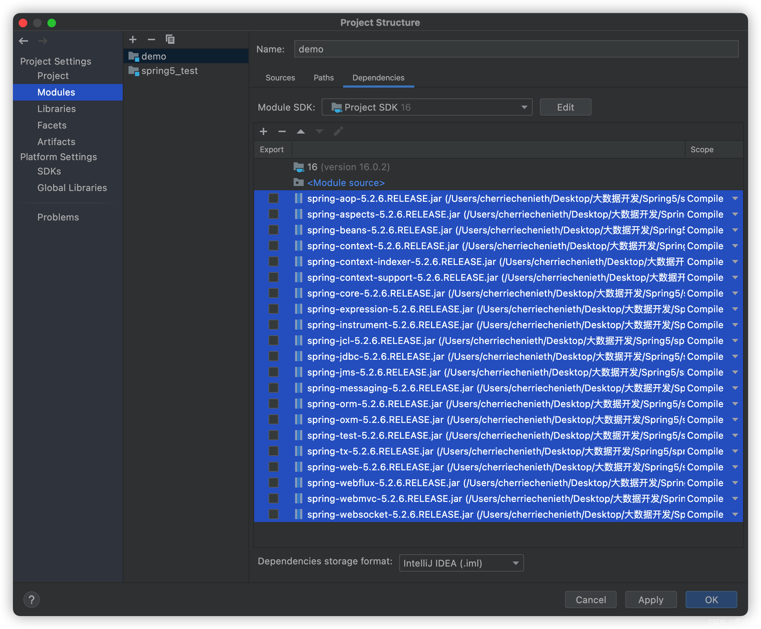This screenshot has width=761, height=629.
Task: Add a dependency with the plus icon
Action: tap(264, 131)
